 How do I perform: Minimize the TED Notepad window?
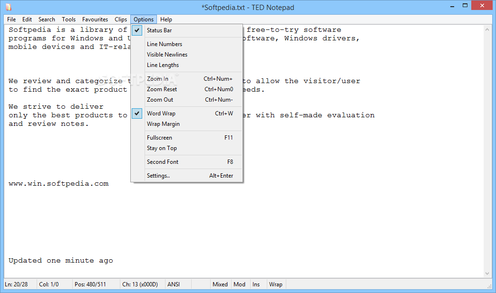(452, 6)
